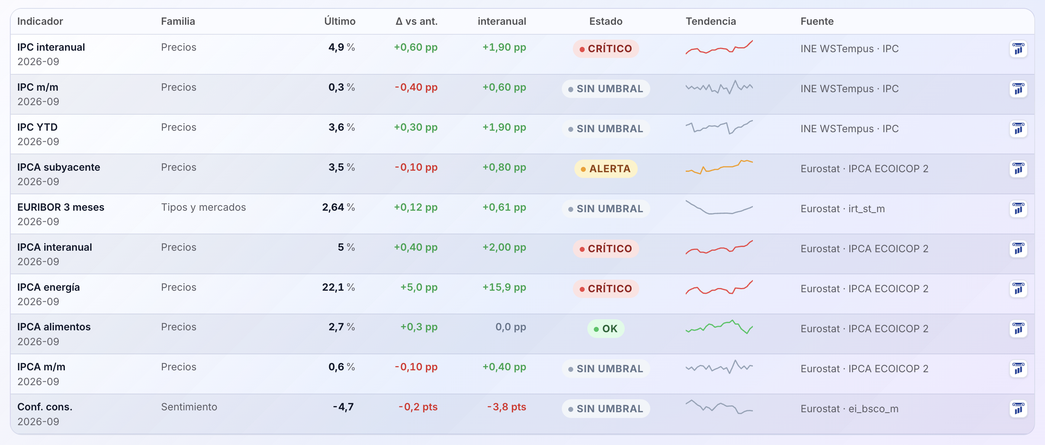Click SIN UMBRAL badge in EURIBOR row

[x=606, y=209]
